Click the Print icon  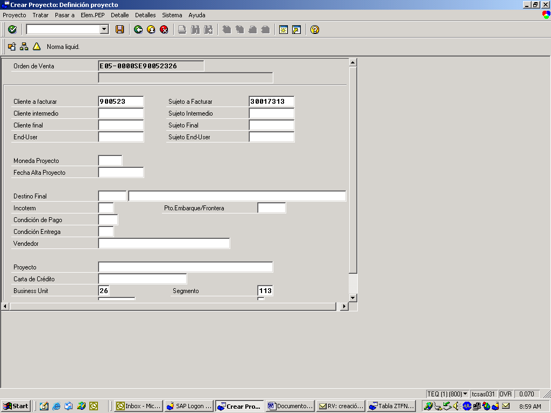tap(182, 30)
